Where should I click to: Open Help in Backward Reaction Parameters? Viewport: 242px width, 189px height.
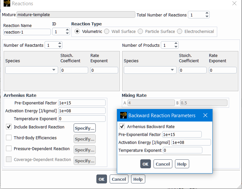(182, 164)
